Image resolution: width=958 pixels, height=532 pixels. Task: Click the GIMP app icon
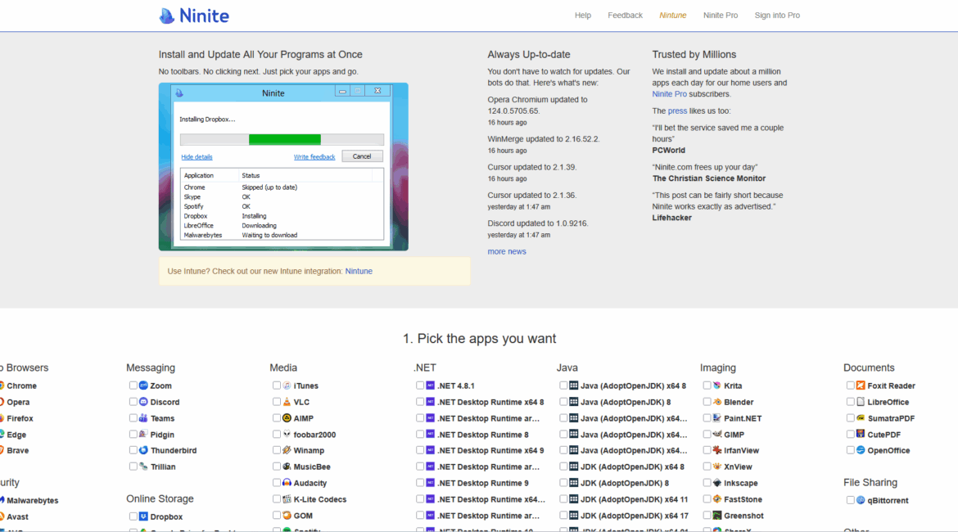717,435
